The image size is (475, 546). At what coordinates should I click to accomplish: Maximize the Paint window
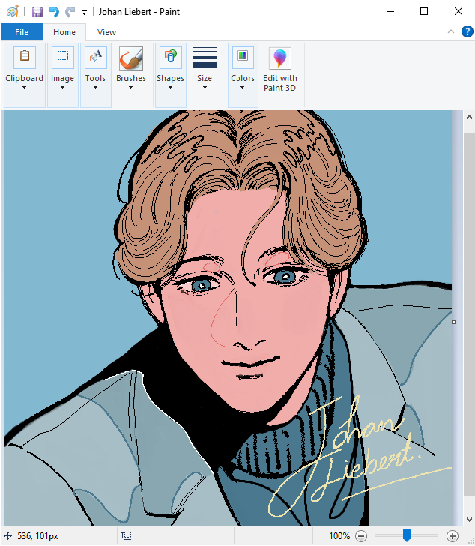pyautogui.click(x=424, y=11)
